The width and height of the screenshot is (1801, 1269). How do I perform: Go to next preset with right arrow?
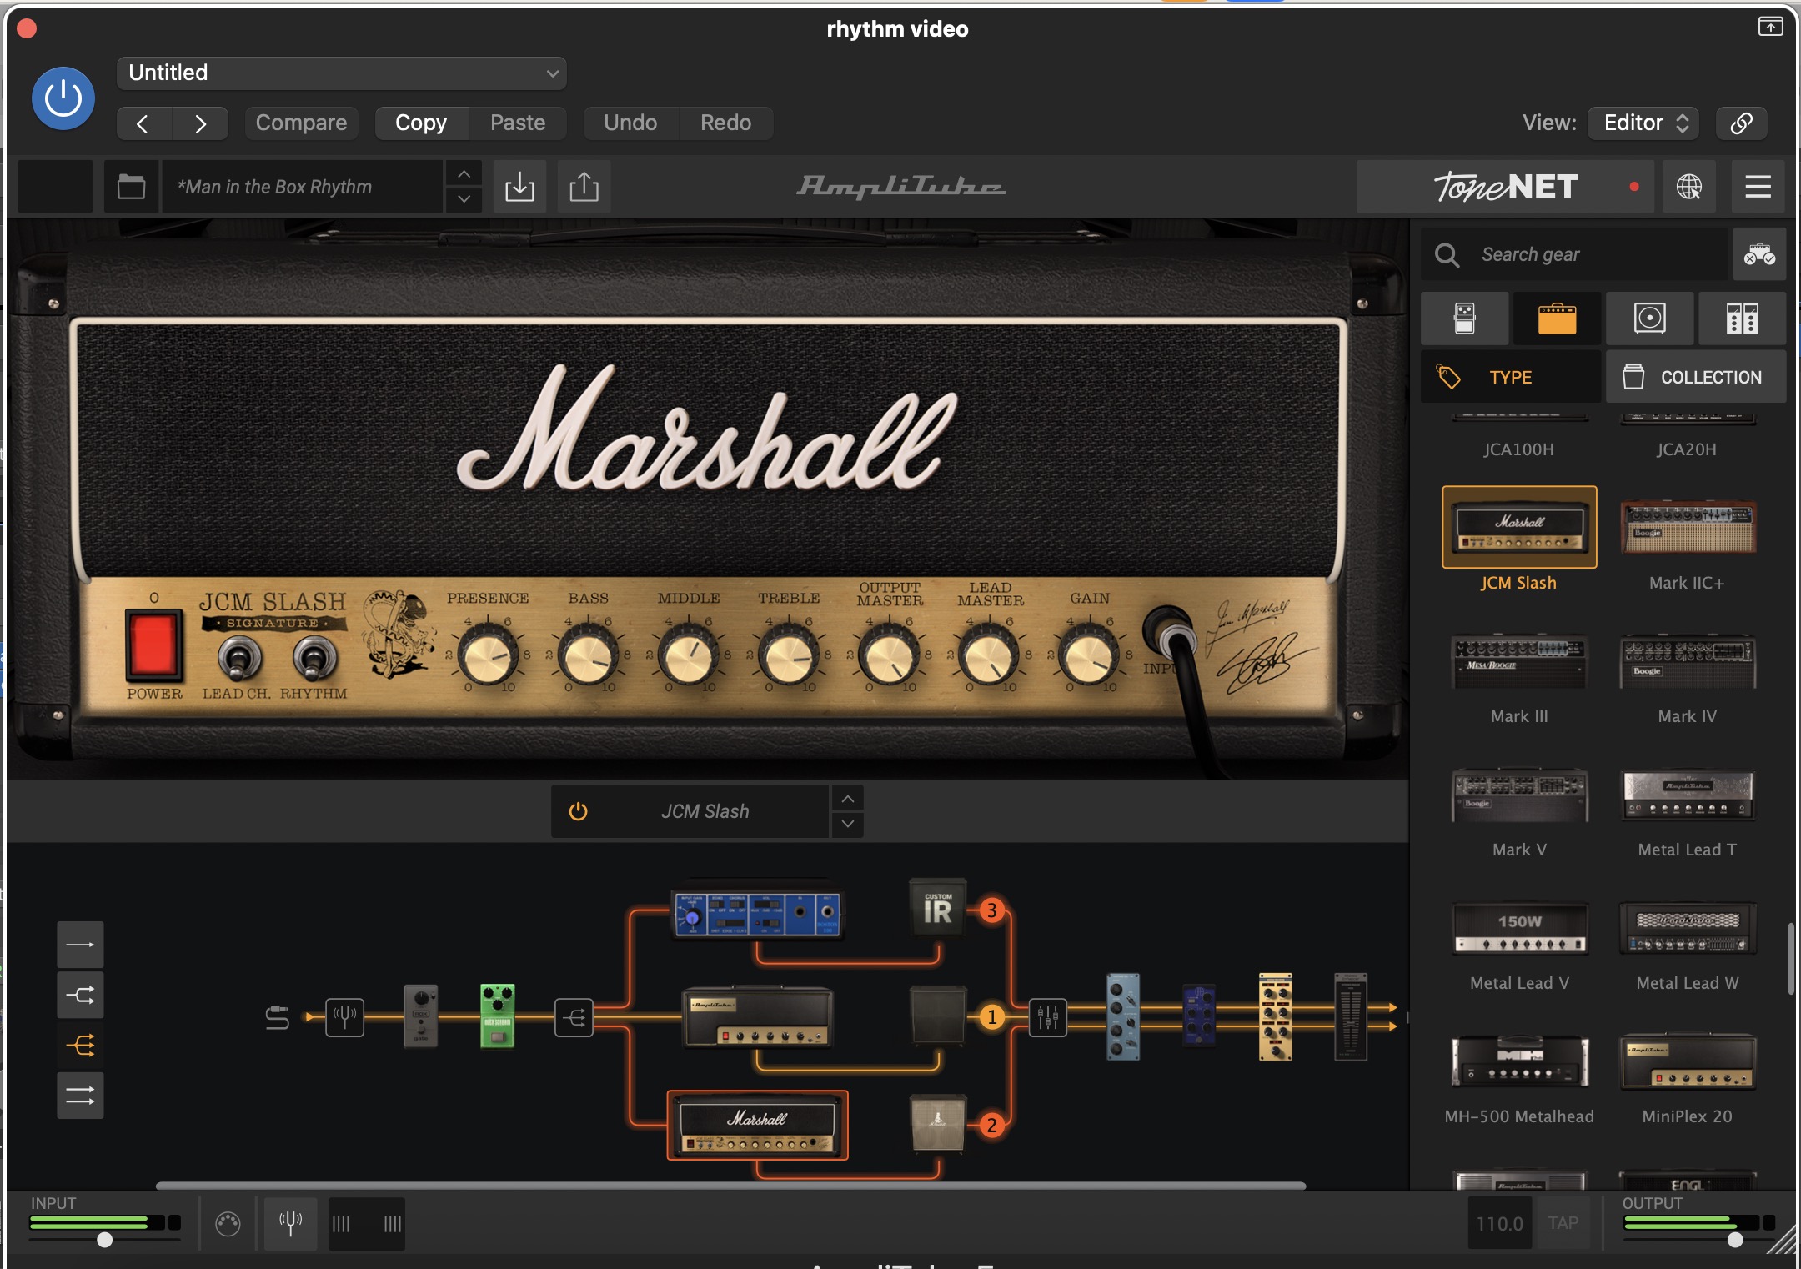200,123
